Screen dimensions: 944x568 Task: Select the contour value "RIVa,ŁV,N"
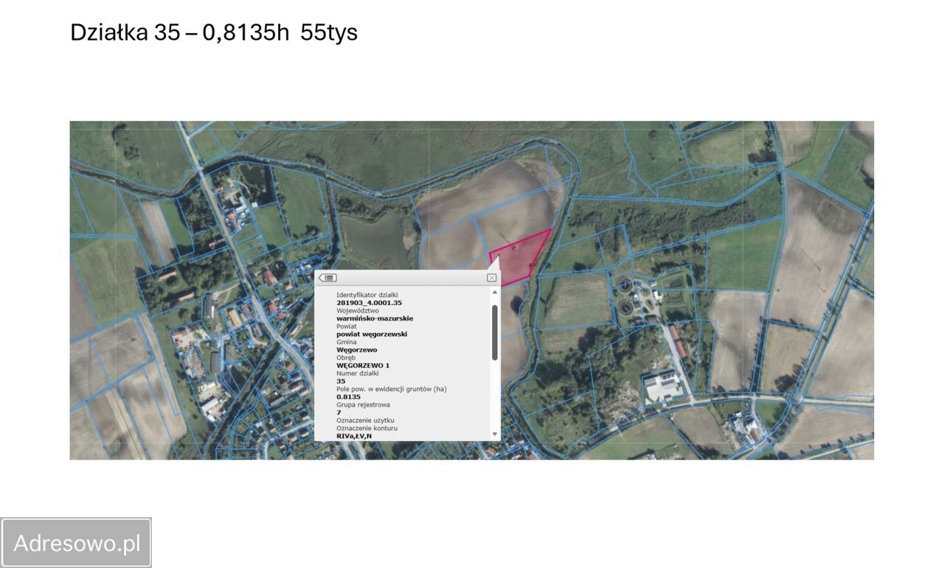pos(354,436)
